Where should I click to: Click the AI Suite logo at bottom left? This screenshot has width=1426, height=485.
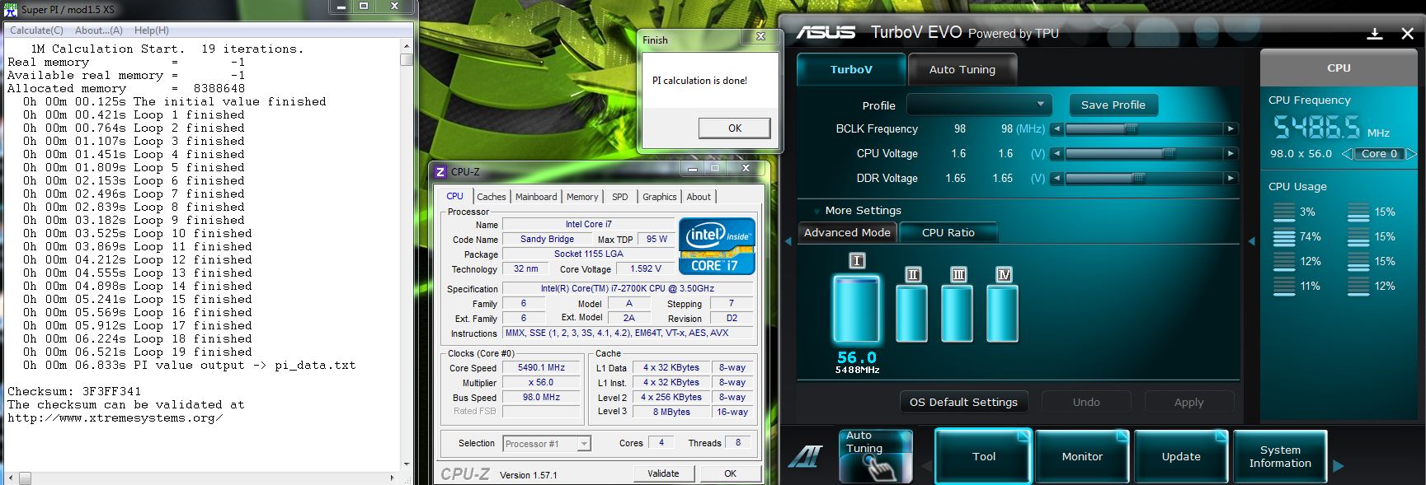tap(805, 456)
